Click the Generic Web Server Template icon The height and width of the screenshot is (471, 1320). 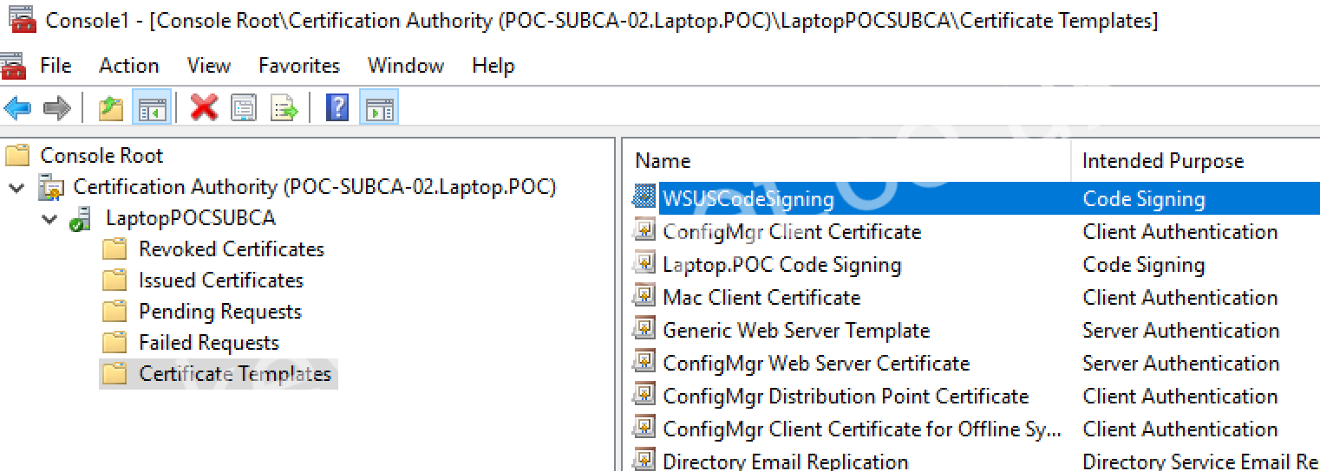point(644,330)
